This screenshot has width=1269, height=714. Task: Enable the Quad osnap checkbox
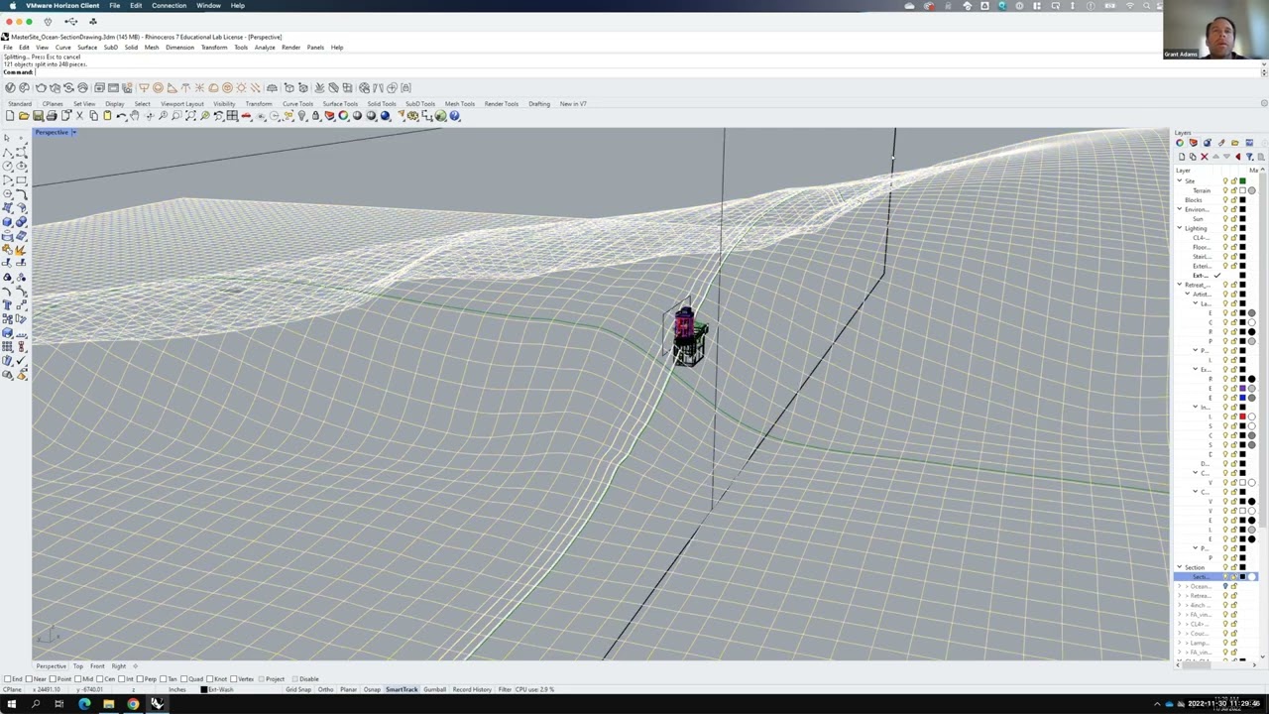(183, 679)
